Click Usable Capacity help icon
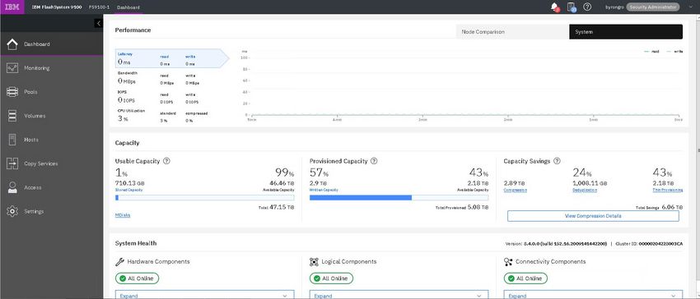The image size is (700, 299). (x=166, y=161)
